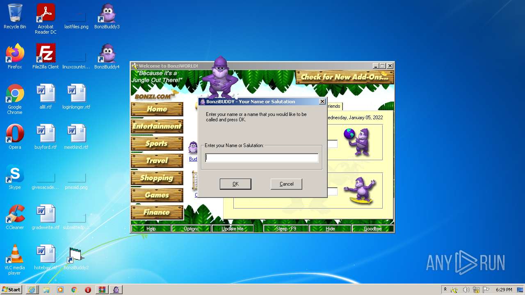The image size is (525, 295).
Task: Click the Bonzi holding globe image
Action: point(357,142)
